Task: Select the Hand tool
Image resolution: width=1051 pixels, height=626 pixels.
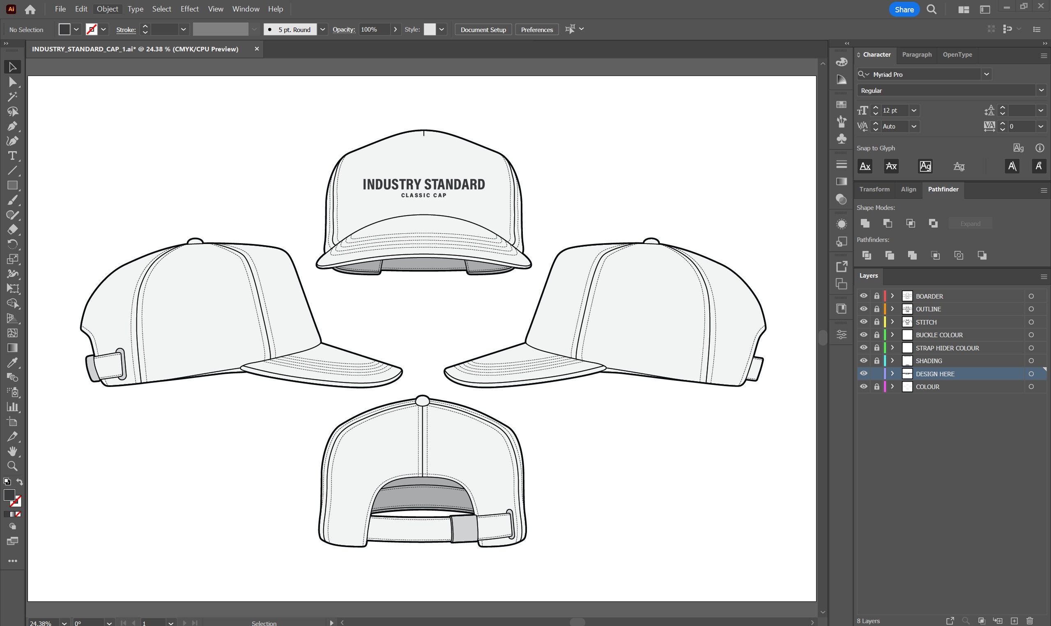Action: click(x=13, y=451)
